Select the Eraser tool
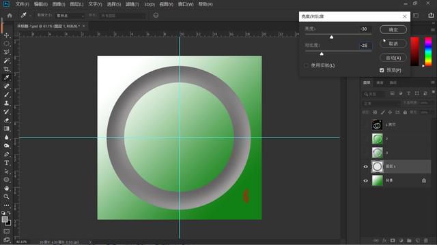Screen dimensions: 437x245 pos(6,120)
